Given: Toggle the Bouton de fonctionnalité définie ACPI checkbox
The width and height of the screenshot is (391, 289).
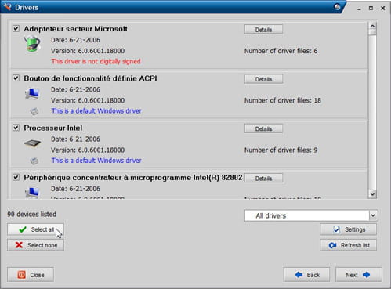Looking at the screenshot, I should point(16,78).
